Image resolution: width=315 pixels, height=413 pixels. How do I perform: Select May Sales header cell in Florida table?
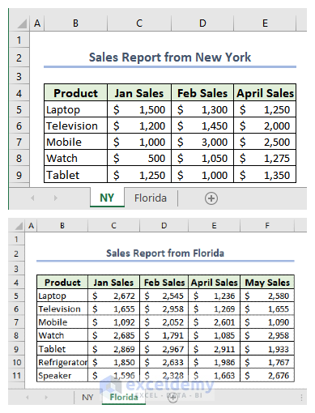(267, 283)
